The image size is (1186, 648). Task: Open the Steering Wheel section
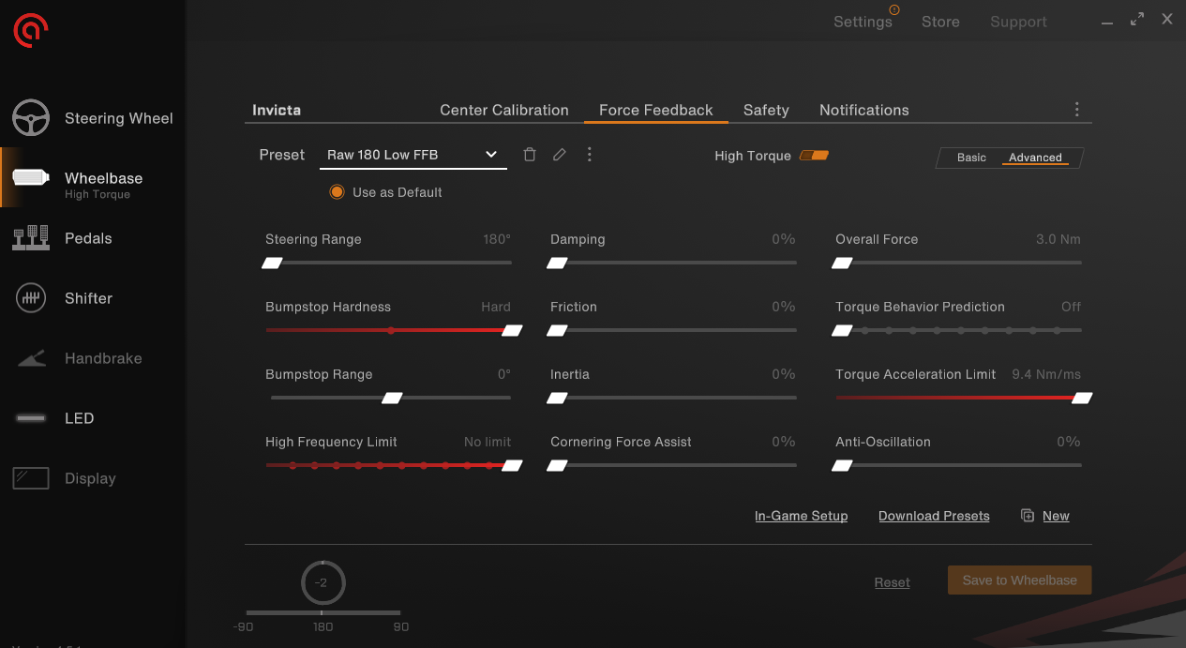tap(93, 118)
